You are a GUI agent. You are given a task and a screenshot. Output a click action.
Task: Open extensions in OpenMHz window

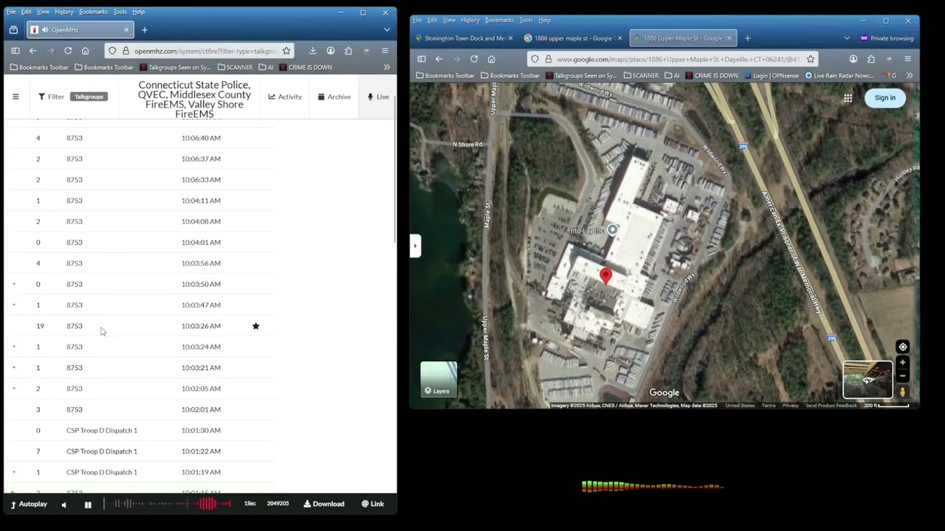click(x=348, y=51)
